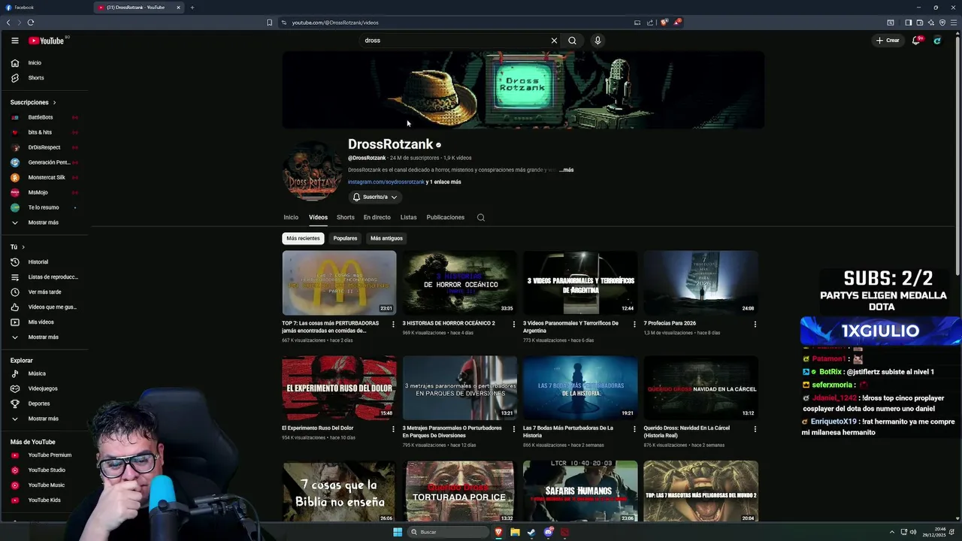Switch to Publicaciones tab
The height and width of the screenshot is (541, 962).
click(446, 217)
